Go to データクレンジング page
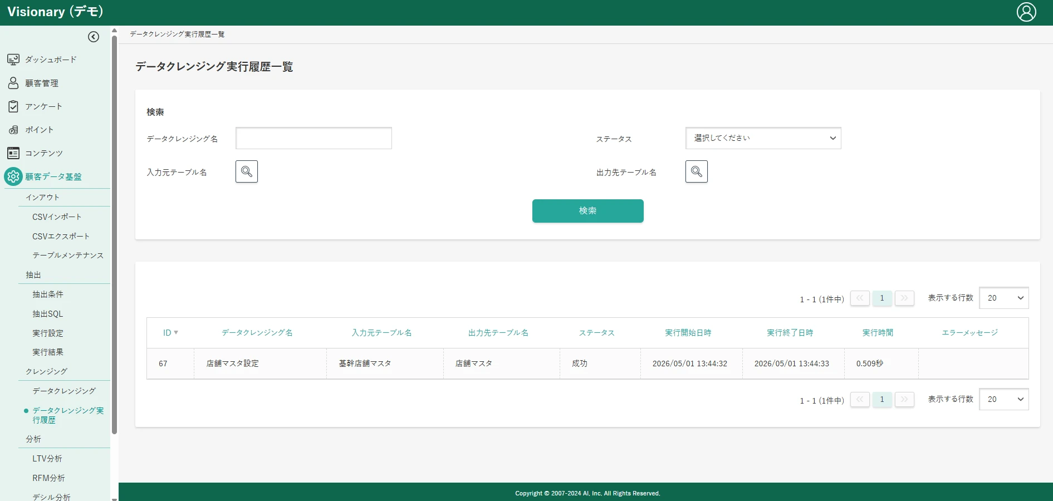The height and width of the screenshot is (501, 1053). 64,391
